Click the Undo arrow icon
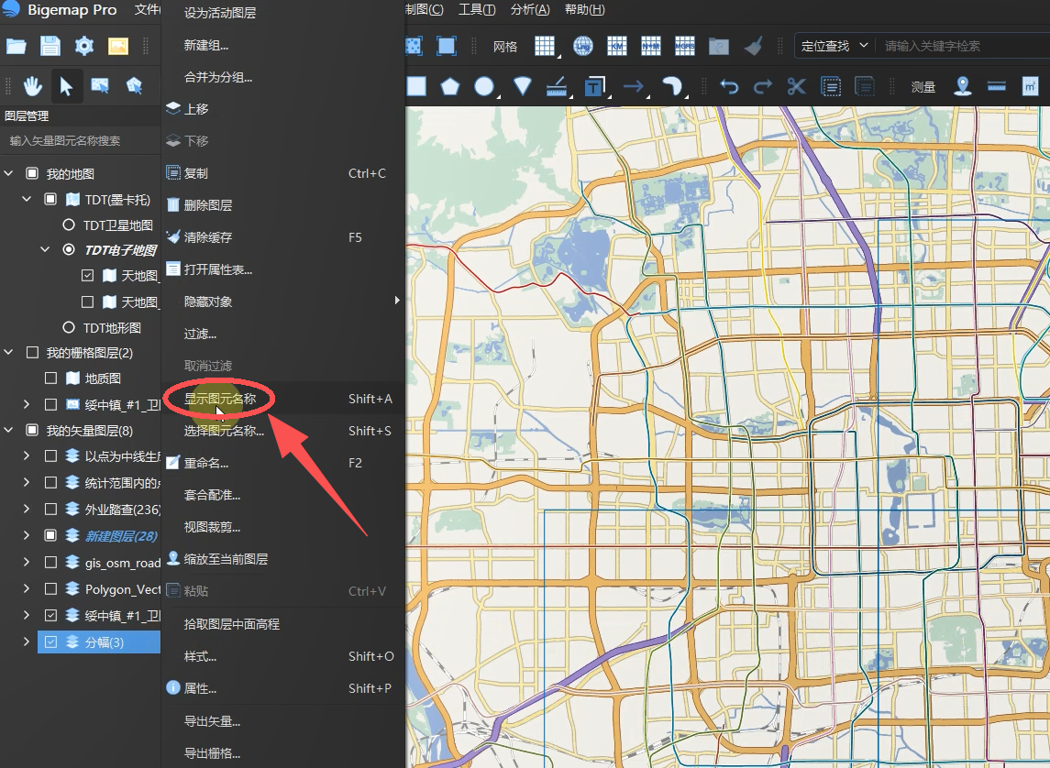The width and height of the screenshot is (1050, 768). click(729, 86)
